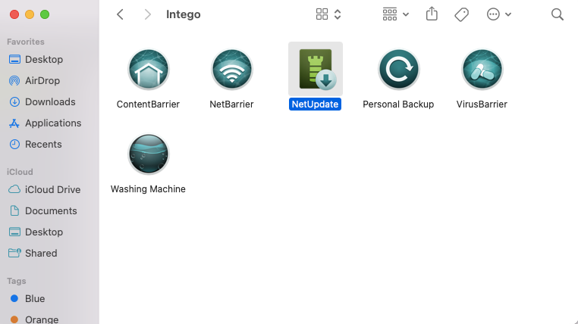Click the NetBarrier file name
Viewport: 578px width, 324px height.
(x=231, y=104)
